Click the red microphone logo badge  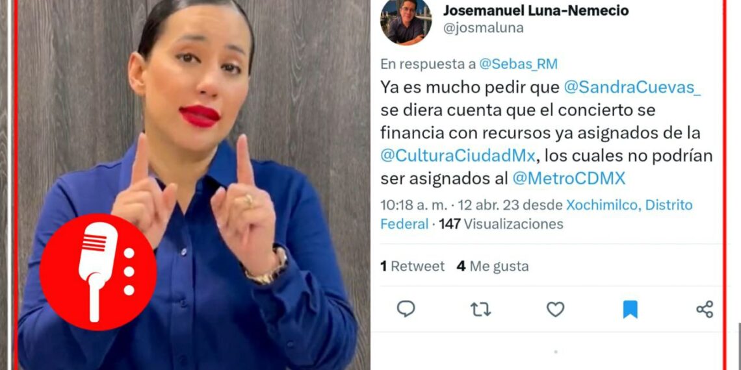point(97,272)
